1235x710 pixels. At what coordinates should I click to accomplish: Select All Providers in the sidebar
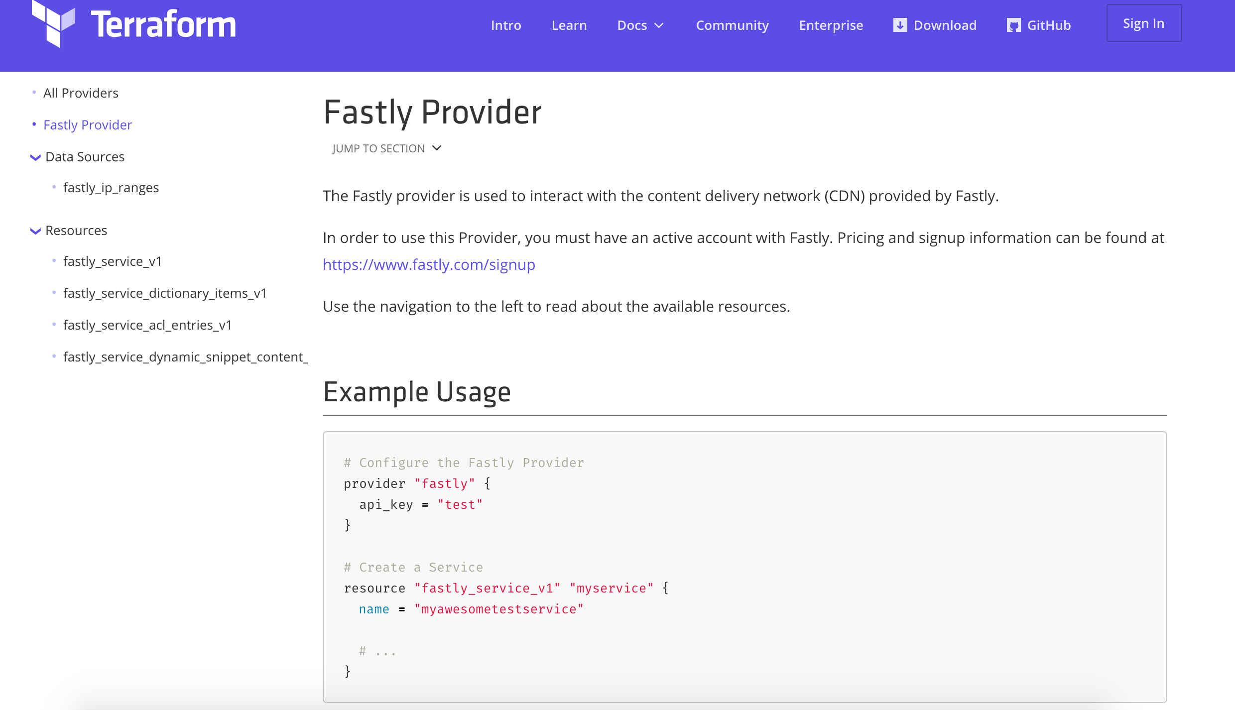(81, 93)
